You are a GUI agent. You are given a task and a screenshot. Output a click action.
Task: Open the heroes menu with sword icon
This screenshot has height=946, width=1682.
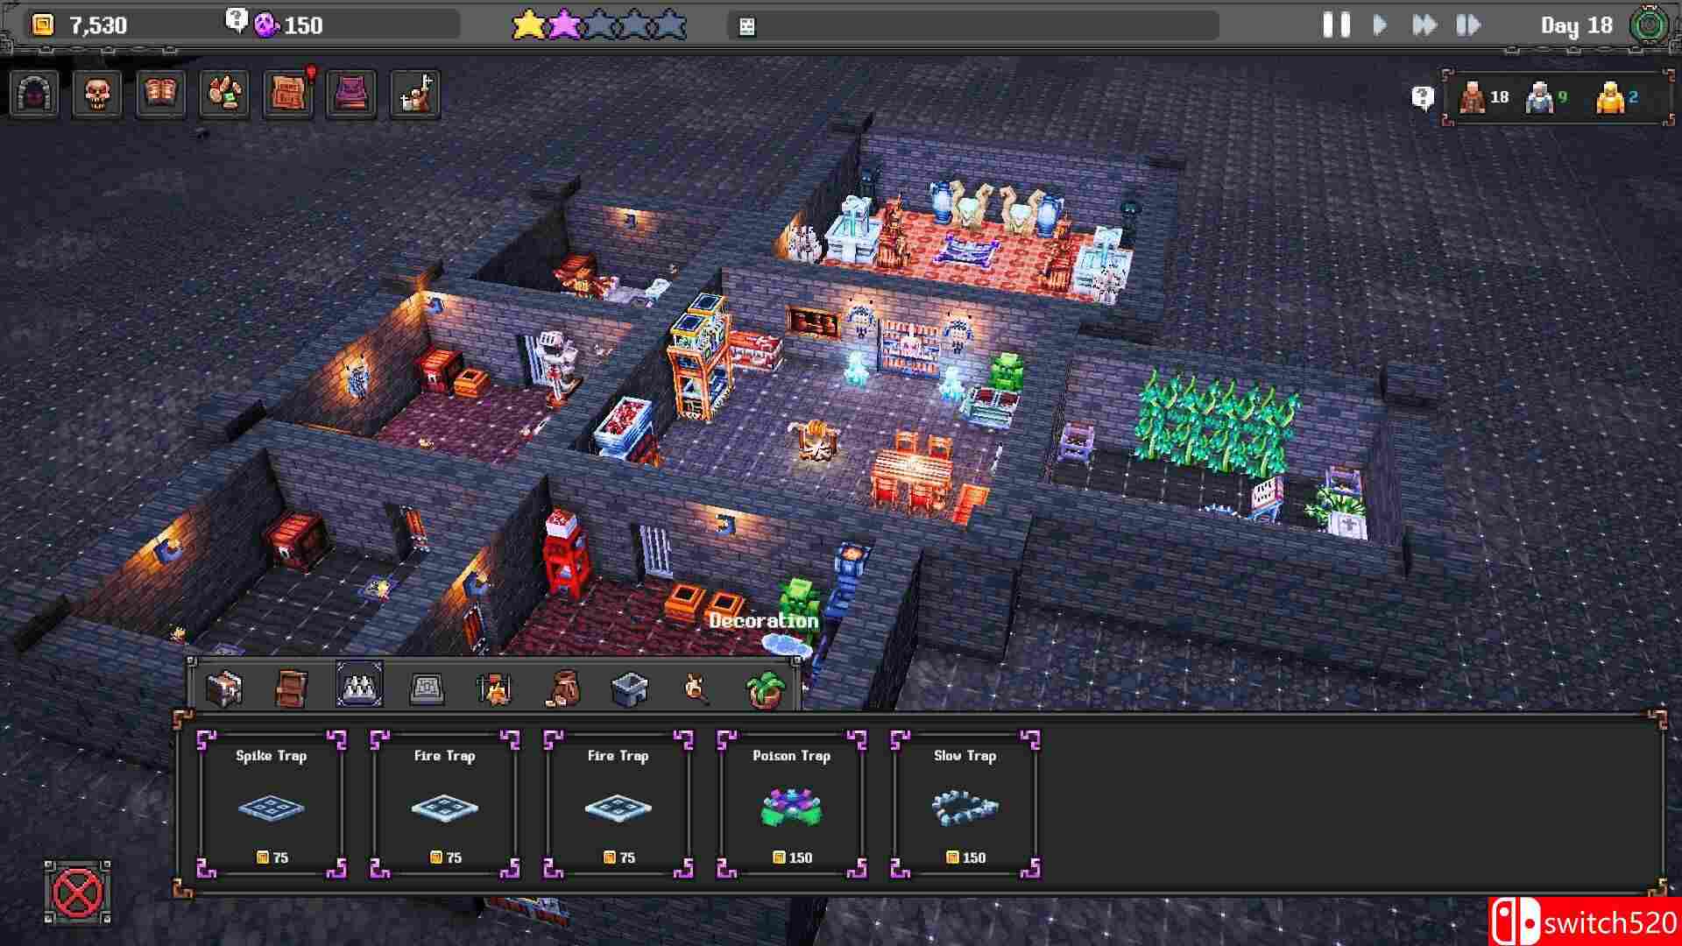coord(414,94)
